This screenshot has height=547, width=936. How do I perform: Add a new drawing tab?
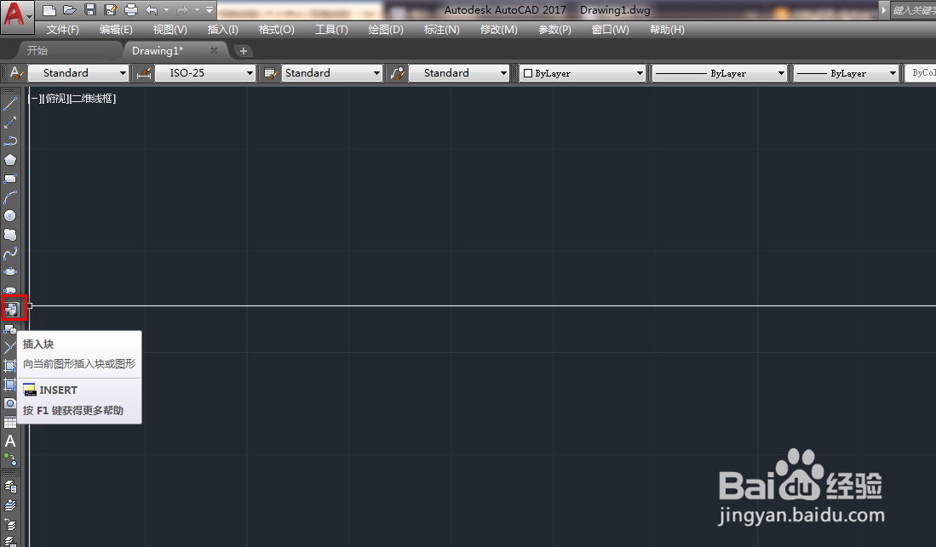click(243, 51)
